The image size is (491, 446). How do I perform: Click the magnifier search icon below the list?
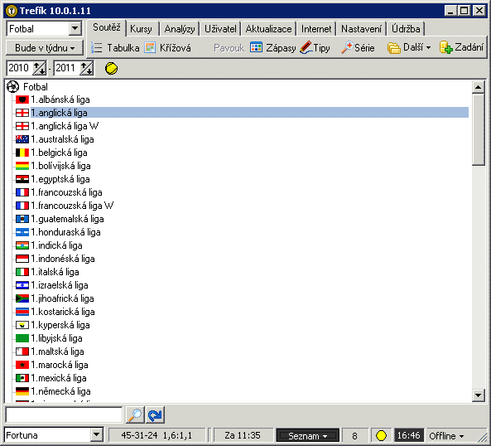[x=135, y=415]
